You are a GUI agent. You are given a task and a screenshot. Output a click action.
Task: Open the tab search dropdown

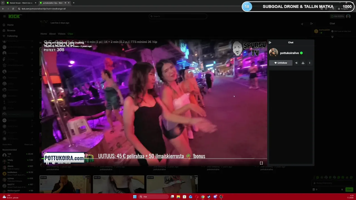point(3,3)
